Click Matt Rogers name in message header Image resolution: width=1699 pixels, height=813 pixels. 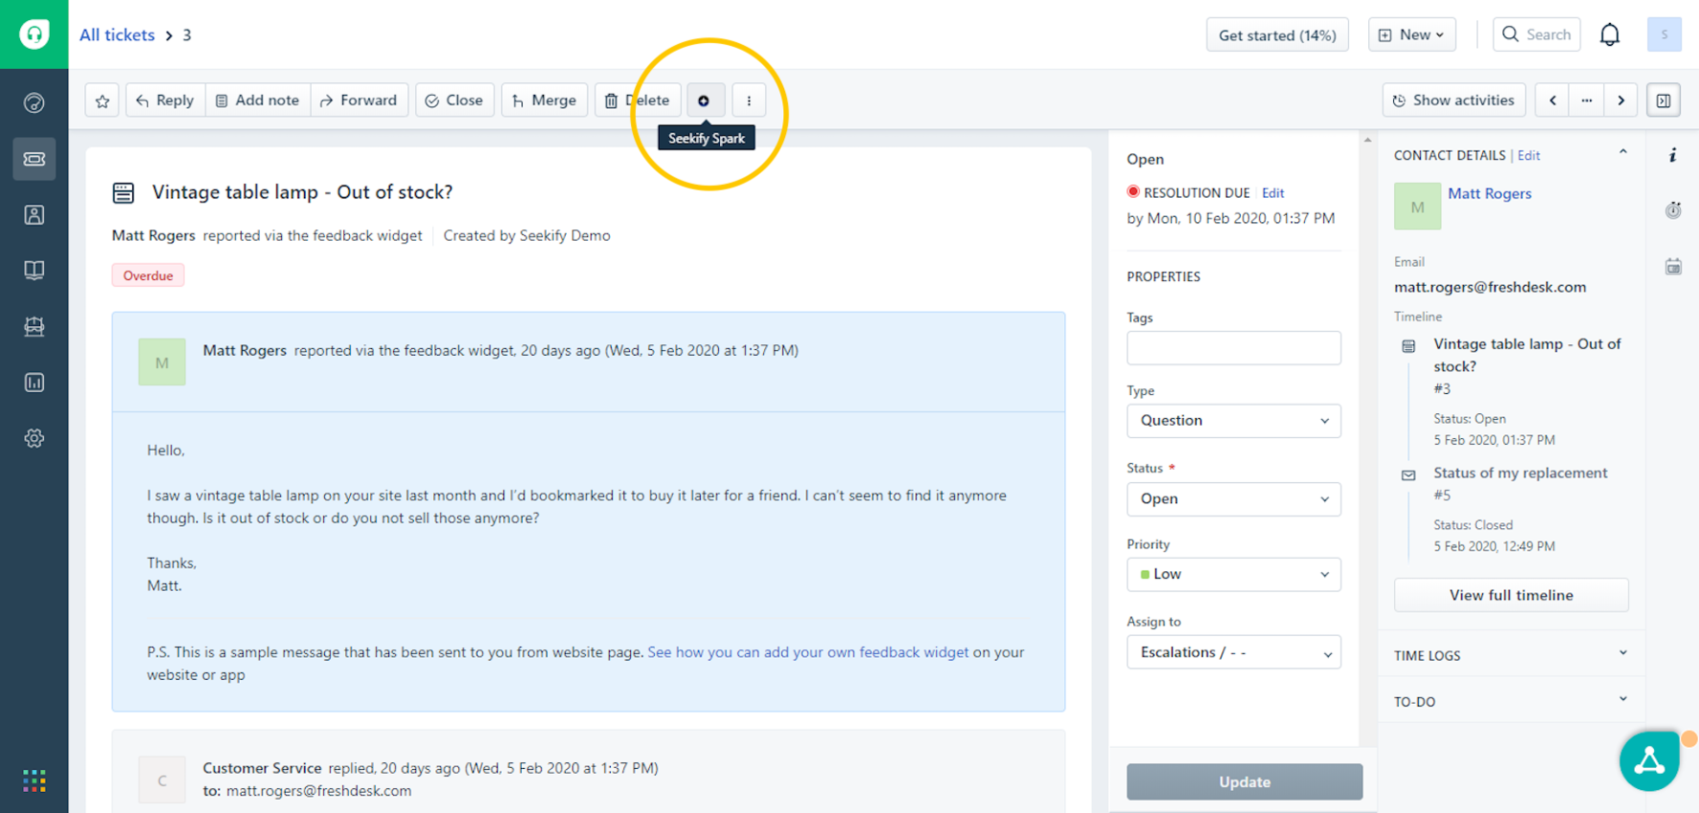tap(245, 350)
